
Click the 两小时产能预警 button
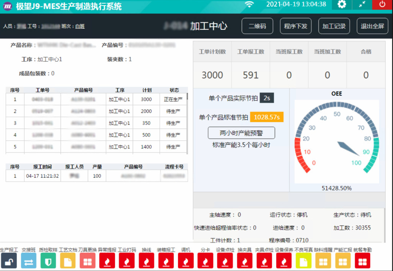[x=241, y=133]
